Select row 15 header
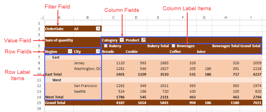This screenshot has width=266, height=112. (x=39, y=103)
